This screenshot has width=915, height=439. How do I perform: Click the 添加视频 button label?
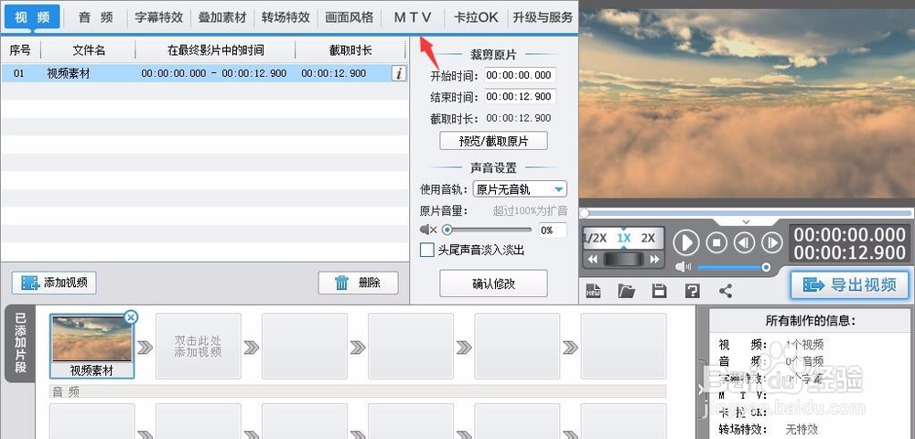click(x=65, y=283)
